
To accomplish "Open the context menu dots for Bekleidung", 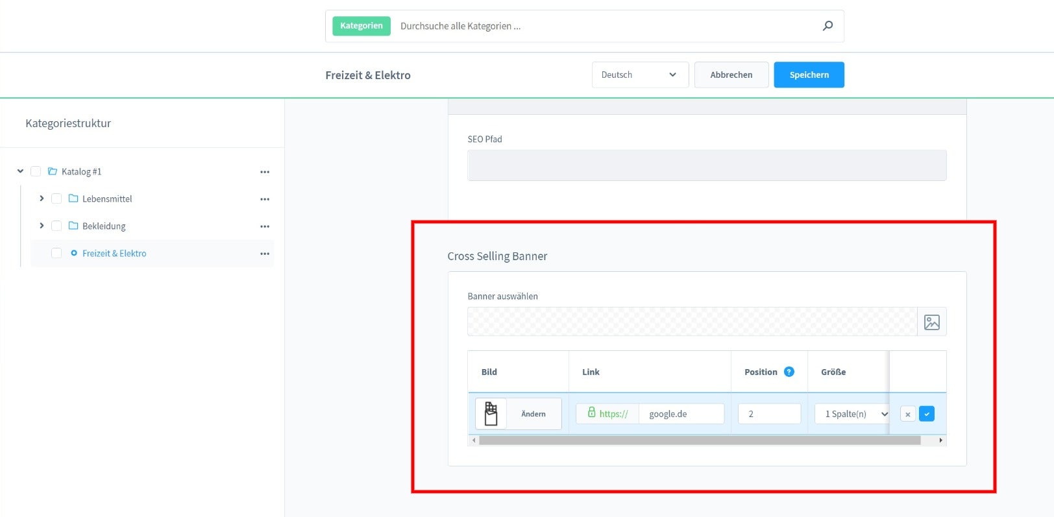I will pyautogui.click(x=265, y=226).
